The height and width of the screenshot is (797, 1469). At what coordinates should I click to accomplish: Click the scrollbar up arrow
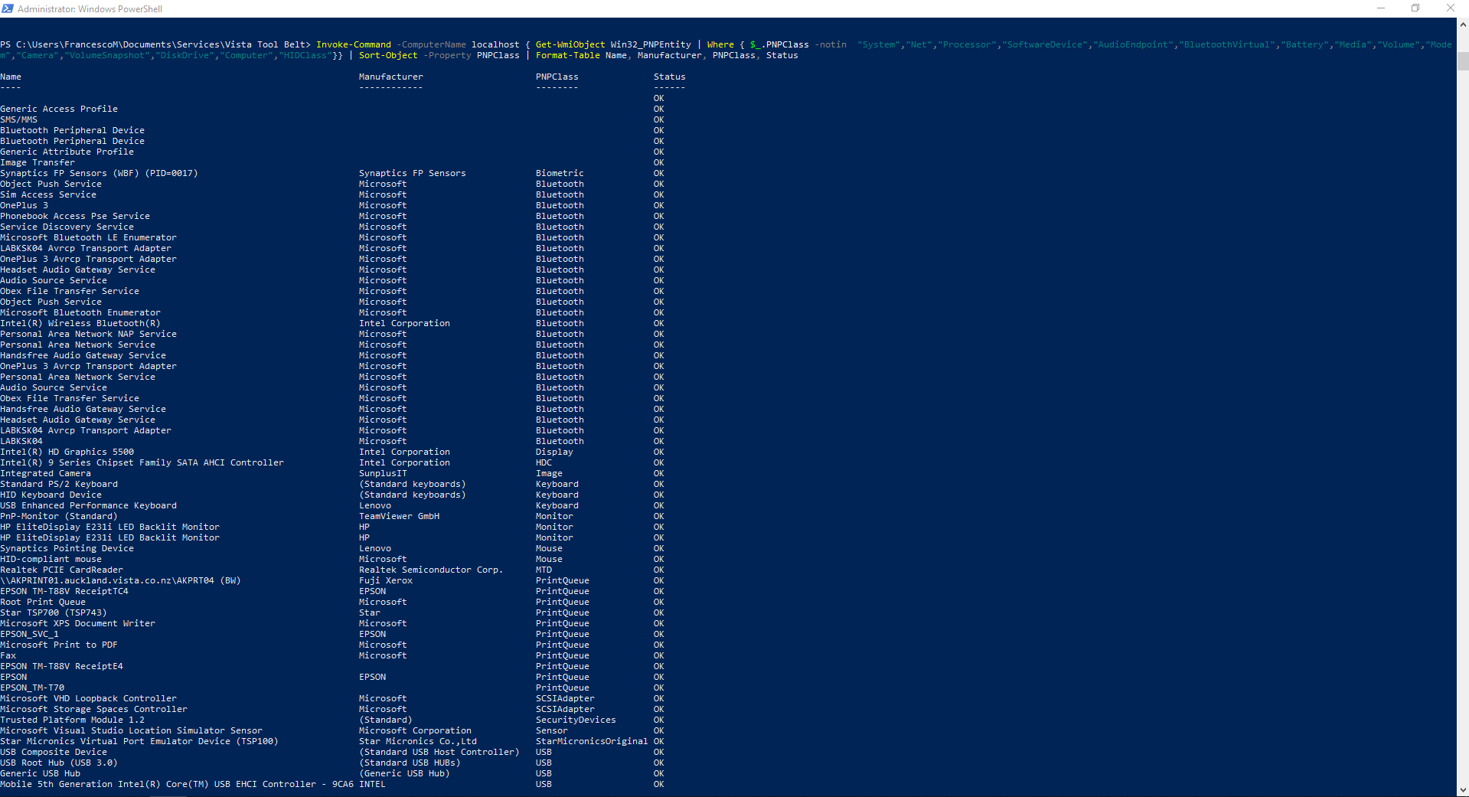1463,24
